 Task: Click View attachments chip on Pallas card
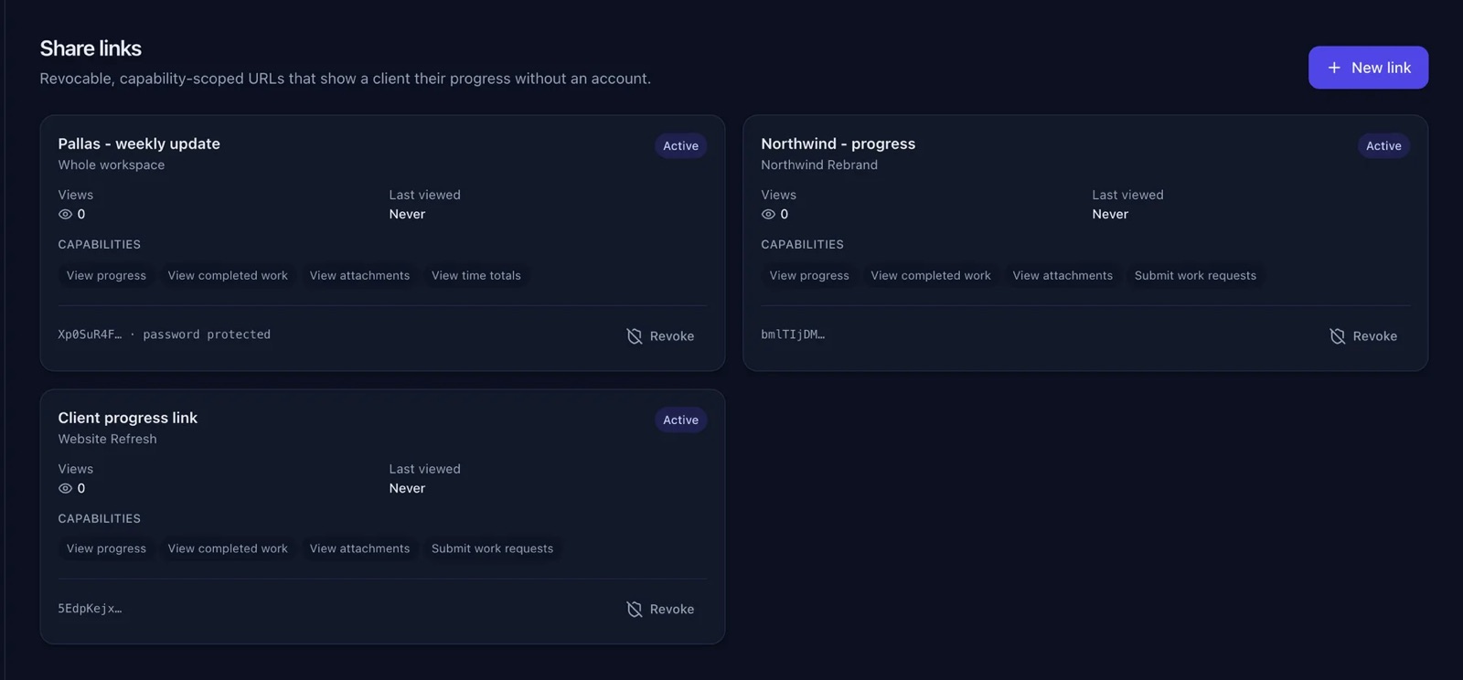click(359, 276)
